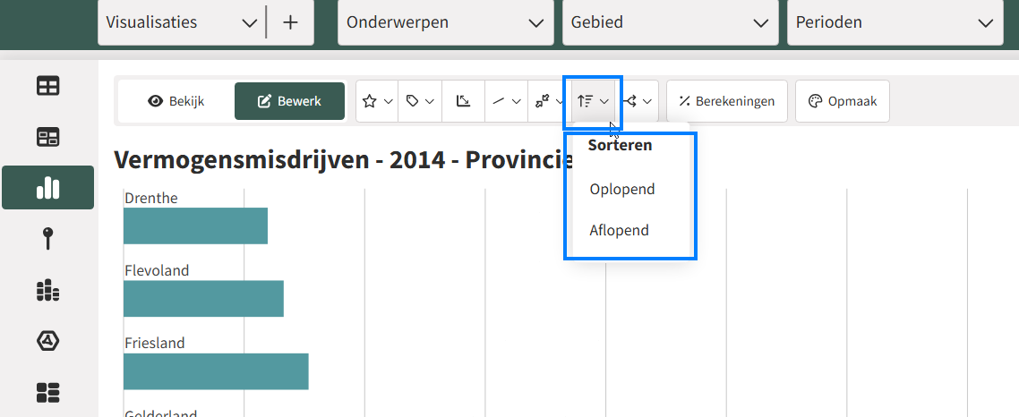Click the eye icon in Bekijk
This screenshot has height=417, width=1019.
coord(155,101)
